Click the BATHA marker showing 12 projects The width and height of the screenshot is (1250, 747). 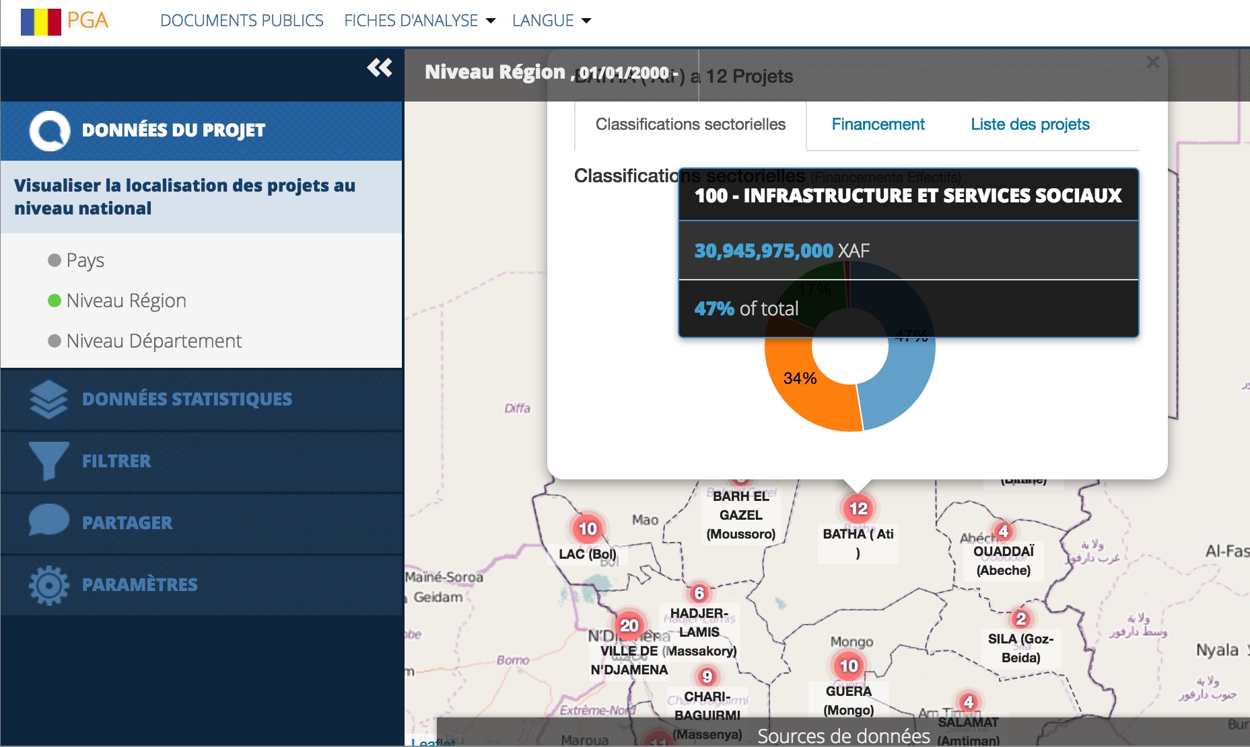tap(857, 509)
